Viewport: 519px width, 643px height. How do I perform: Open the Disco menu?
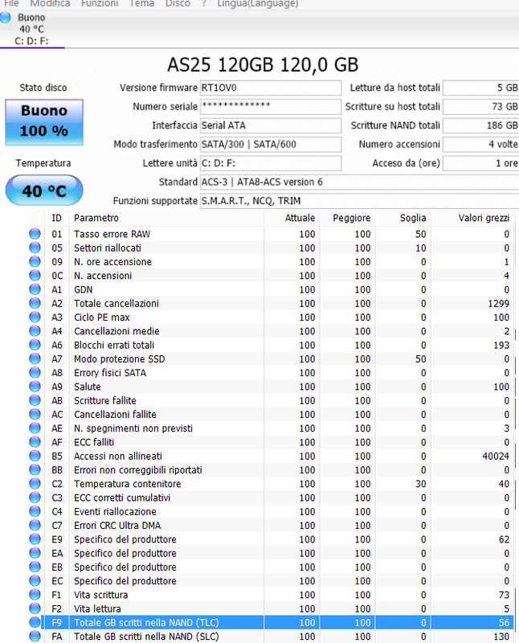[x=178, y=3]
